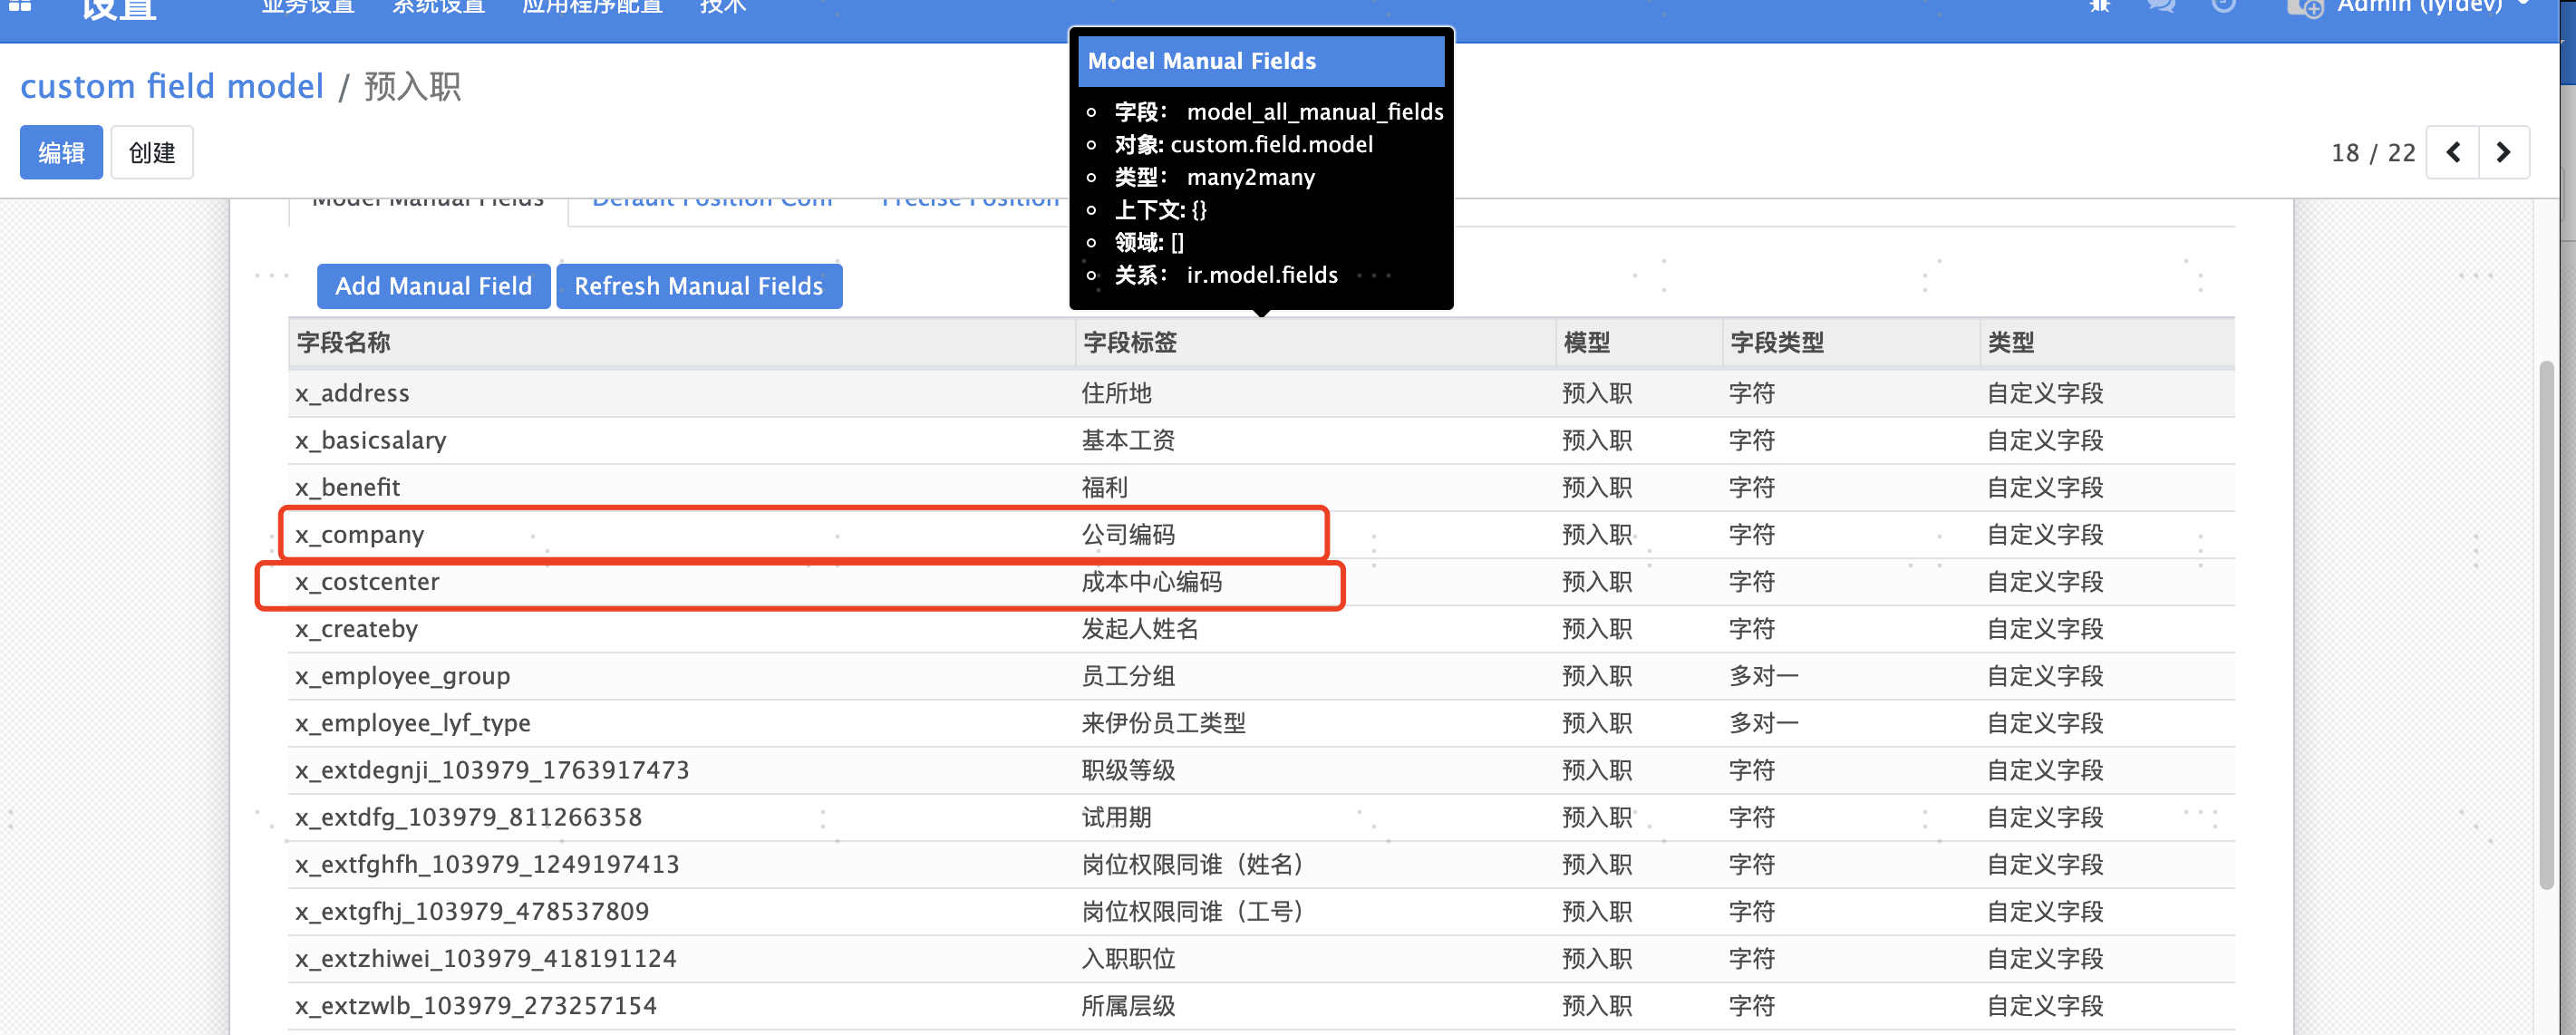2576x1035 pixels.
Task: Open the 系统设置 menu
Action: coord(438,7)
